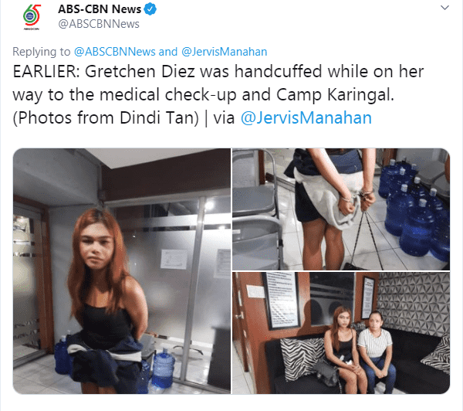Click blue water jugs in top-right photo
This screenshot has height=411, width=463.
tap(414, 209)
